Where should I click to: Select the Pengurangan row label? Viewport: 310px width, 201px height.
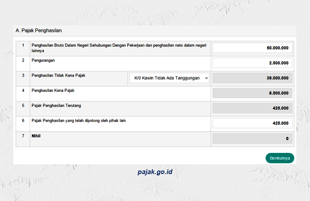[43, 60]
